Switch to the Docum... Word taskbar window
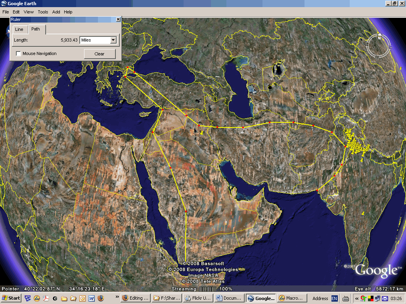The width and height of the screenshot is (406, 304). coord(229,298)
